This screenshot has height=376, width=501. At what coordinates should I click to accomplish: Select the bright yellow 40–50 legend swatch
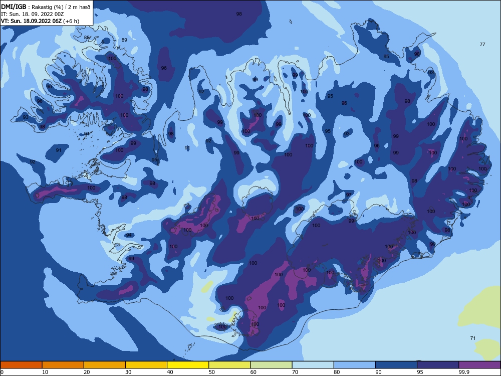click(188, 365)
